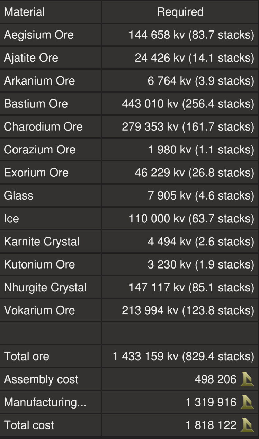Click the Vokarium Ore material
This screenshot has width=259, height=439.
click(39, 310)
